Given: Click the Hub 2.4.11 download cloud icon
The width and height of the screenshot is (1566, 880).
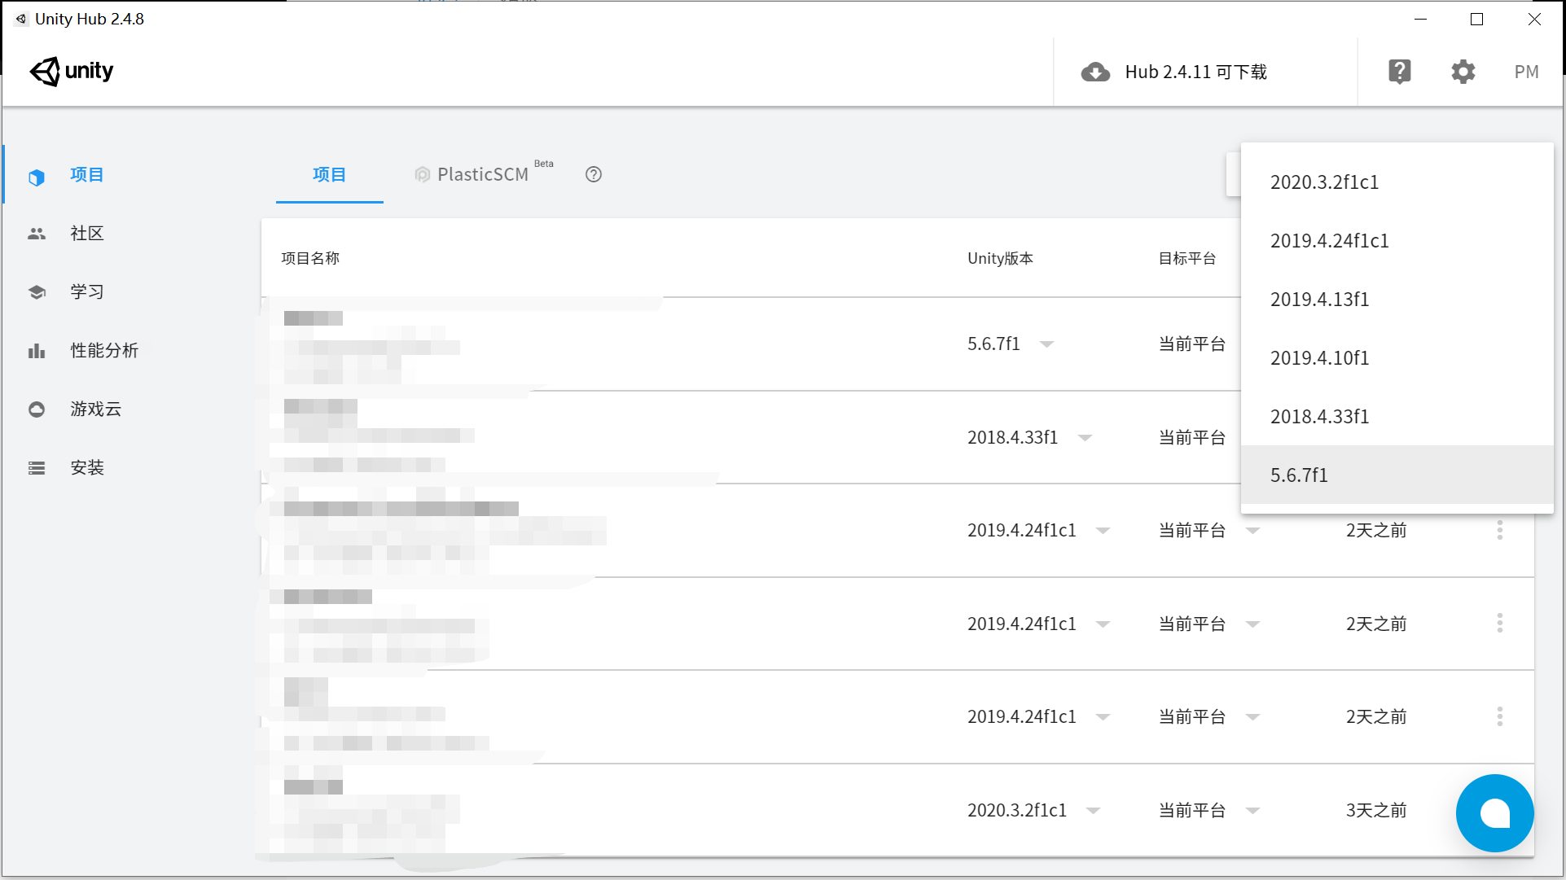Looking at the screenshot, I should click(1095, 72).
